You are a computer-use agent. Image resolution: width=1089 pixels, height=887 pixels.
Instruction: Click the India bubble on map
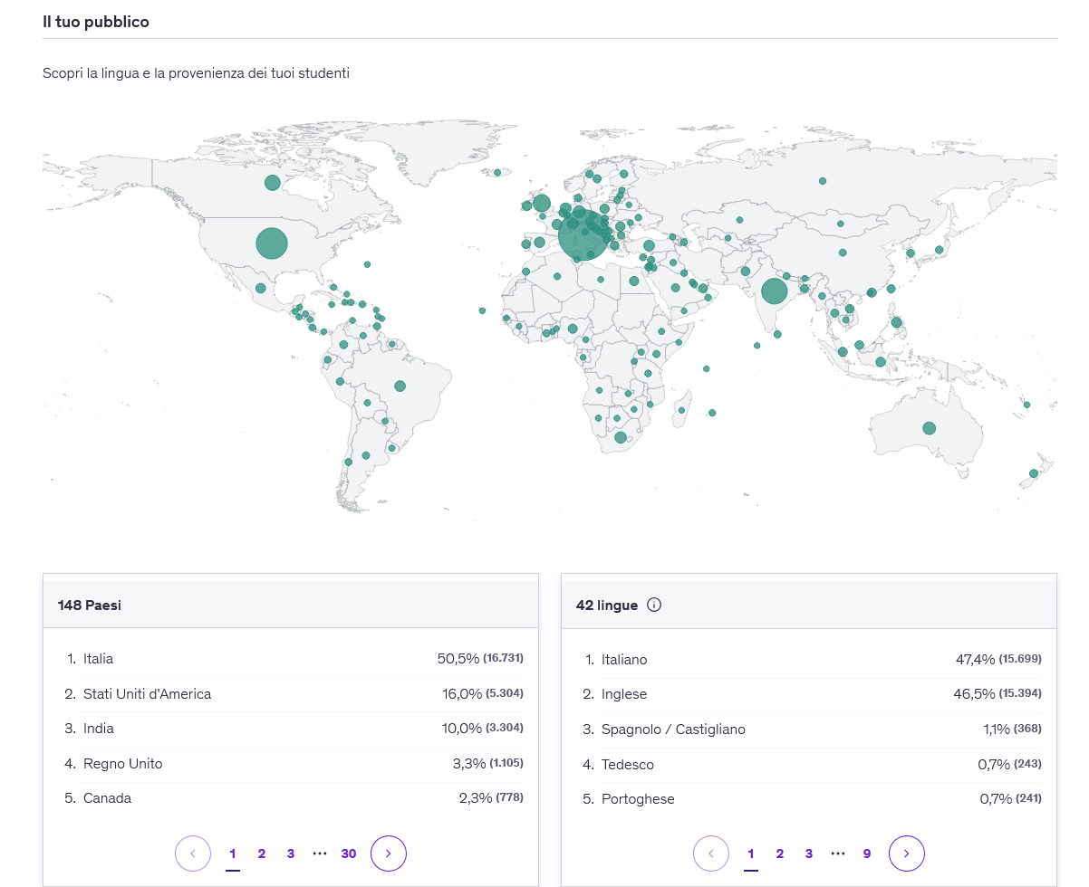775,291
